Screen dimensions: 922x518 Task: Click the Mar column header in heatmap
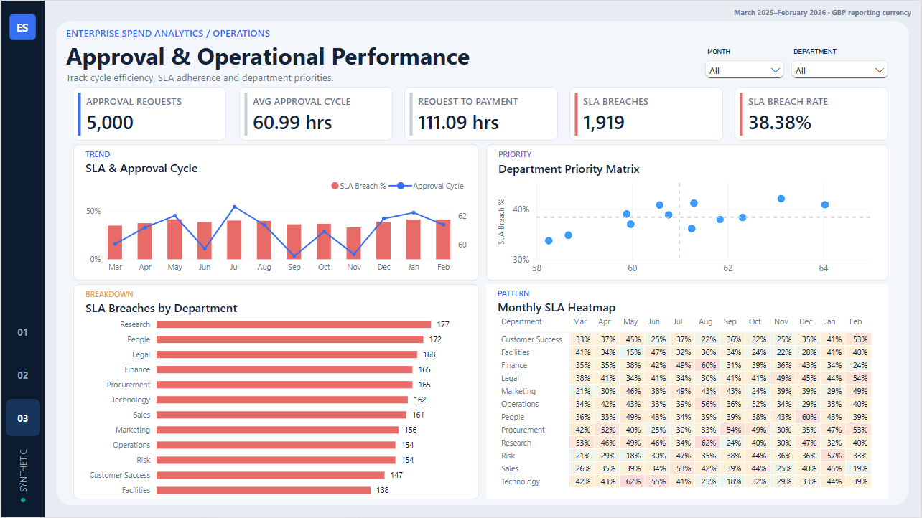point(580,321)
